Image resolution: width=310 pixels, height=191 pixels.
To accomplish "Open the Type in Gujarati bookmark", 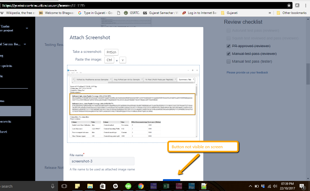I will coord(96,13).
